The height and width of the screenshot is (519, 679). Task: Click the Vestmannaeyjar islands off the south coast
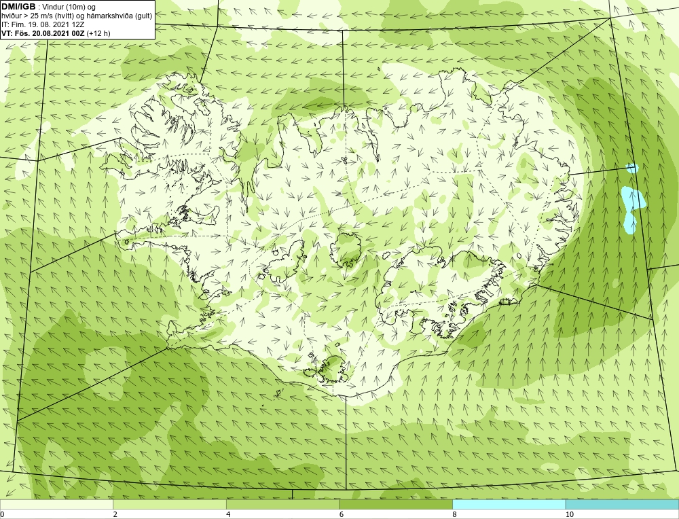click(x=277, y=393)
